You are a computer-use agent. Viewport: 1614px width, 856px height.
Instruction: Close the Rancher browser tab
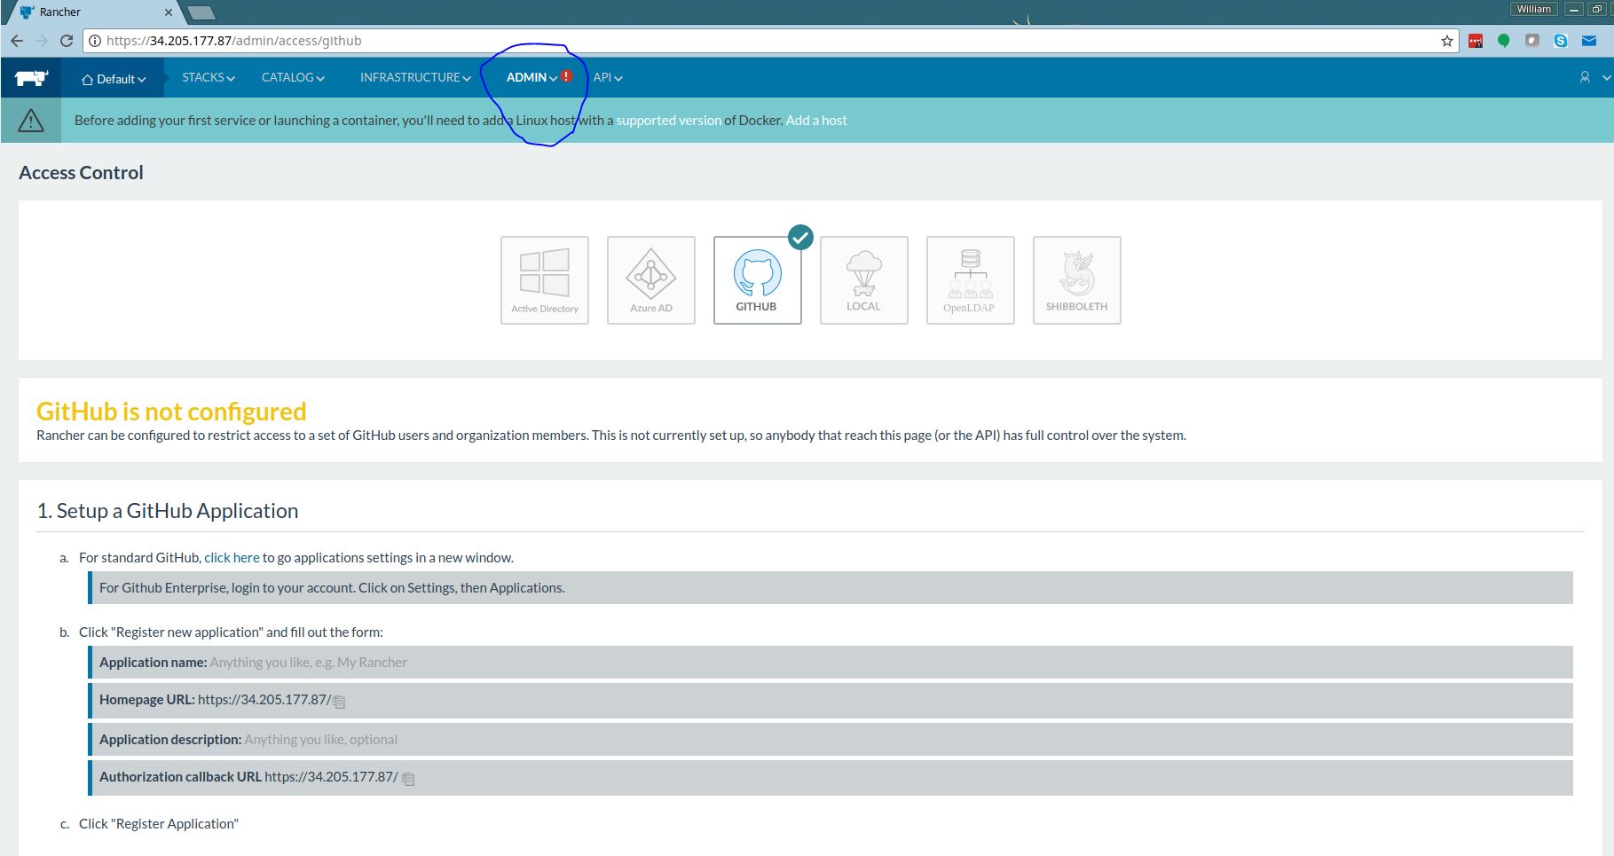pyautogui.click(x=169, y=12)
